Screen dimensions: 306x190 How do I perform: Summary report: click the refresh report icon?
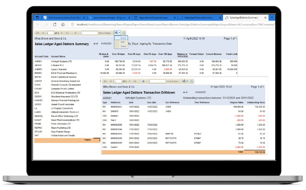click(x=124, y=33)
